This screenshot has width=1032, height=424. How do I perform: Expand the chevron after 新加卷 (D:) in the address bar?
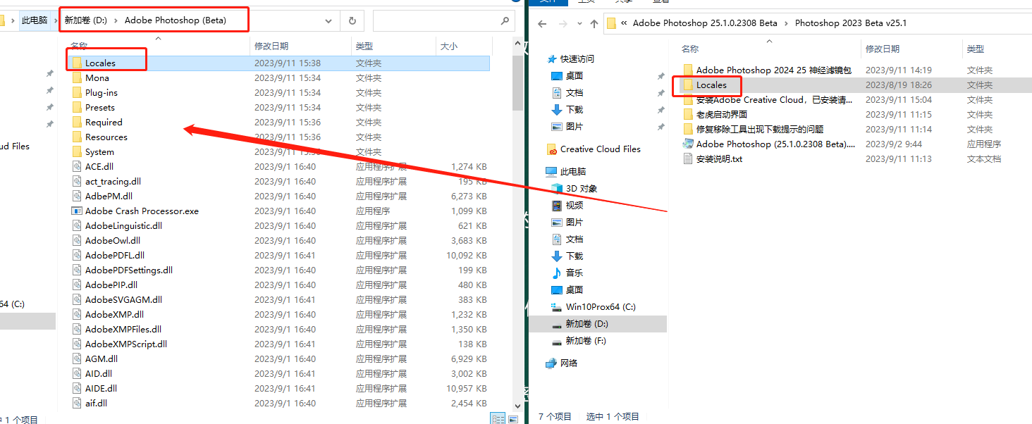point(116,20)
